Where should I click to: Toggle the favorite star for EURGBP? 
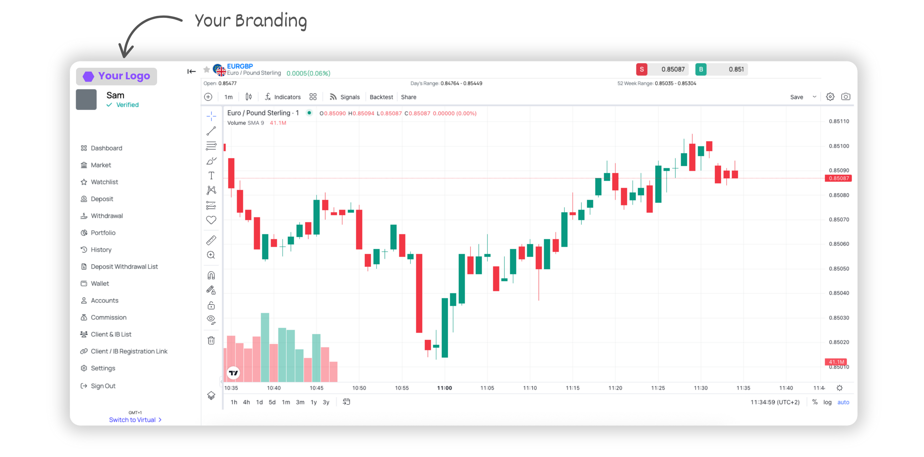tap(207, 69)
